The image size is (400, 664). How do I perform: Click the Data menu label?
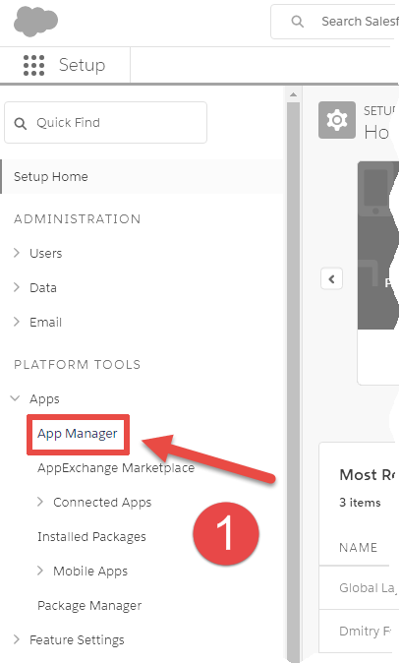point(42,287)
